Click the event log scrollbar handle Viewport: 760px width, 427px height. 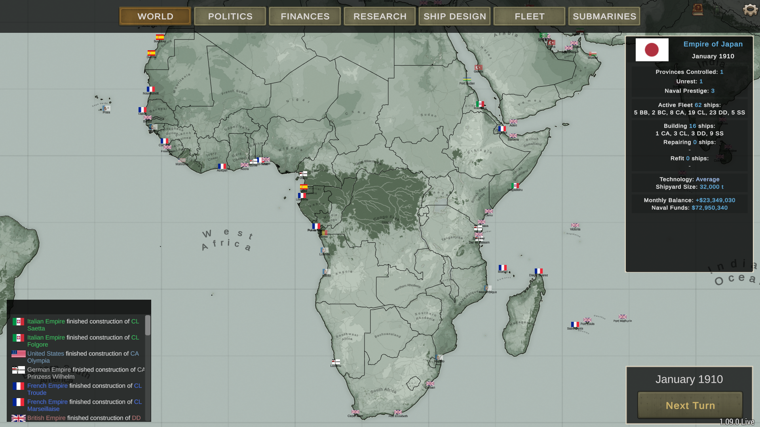(x=148, y=325)
